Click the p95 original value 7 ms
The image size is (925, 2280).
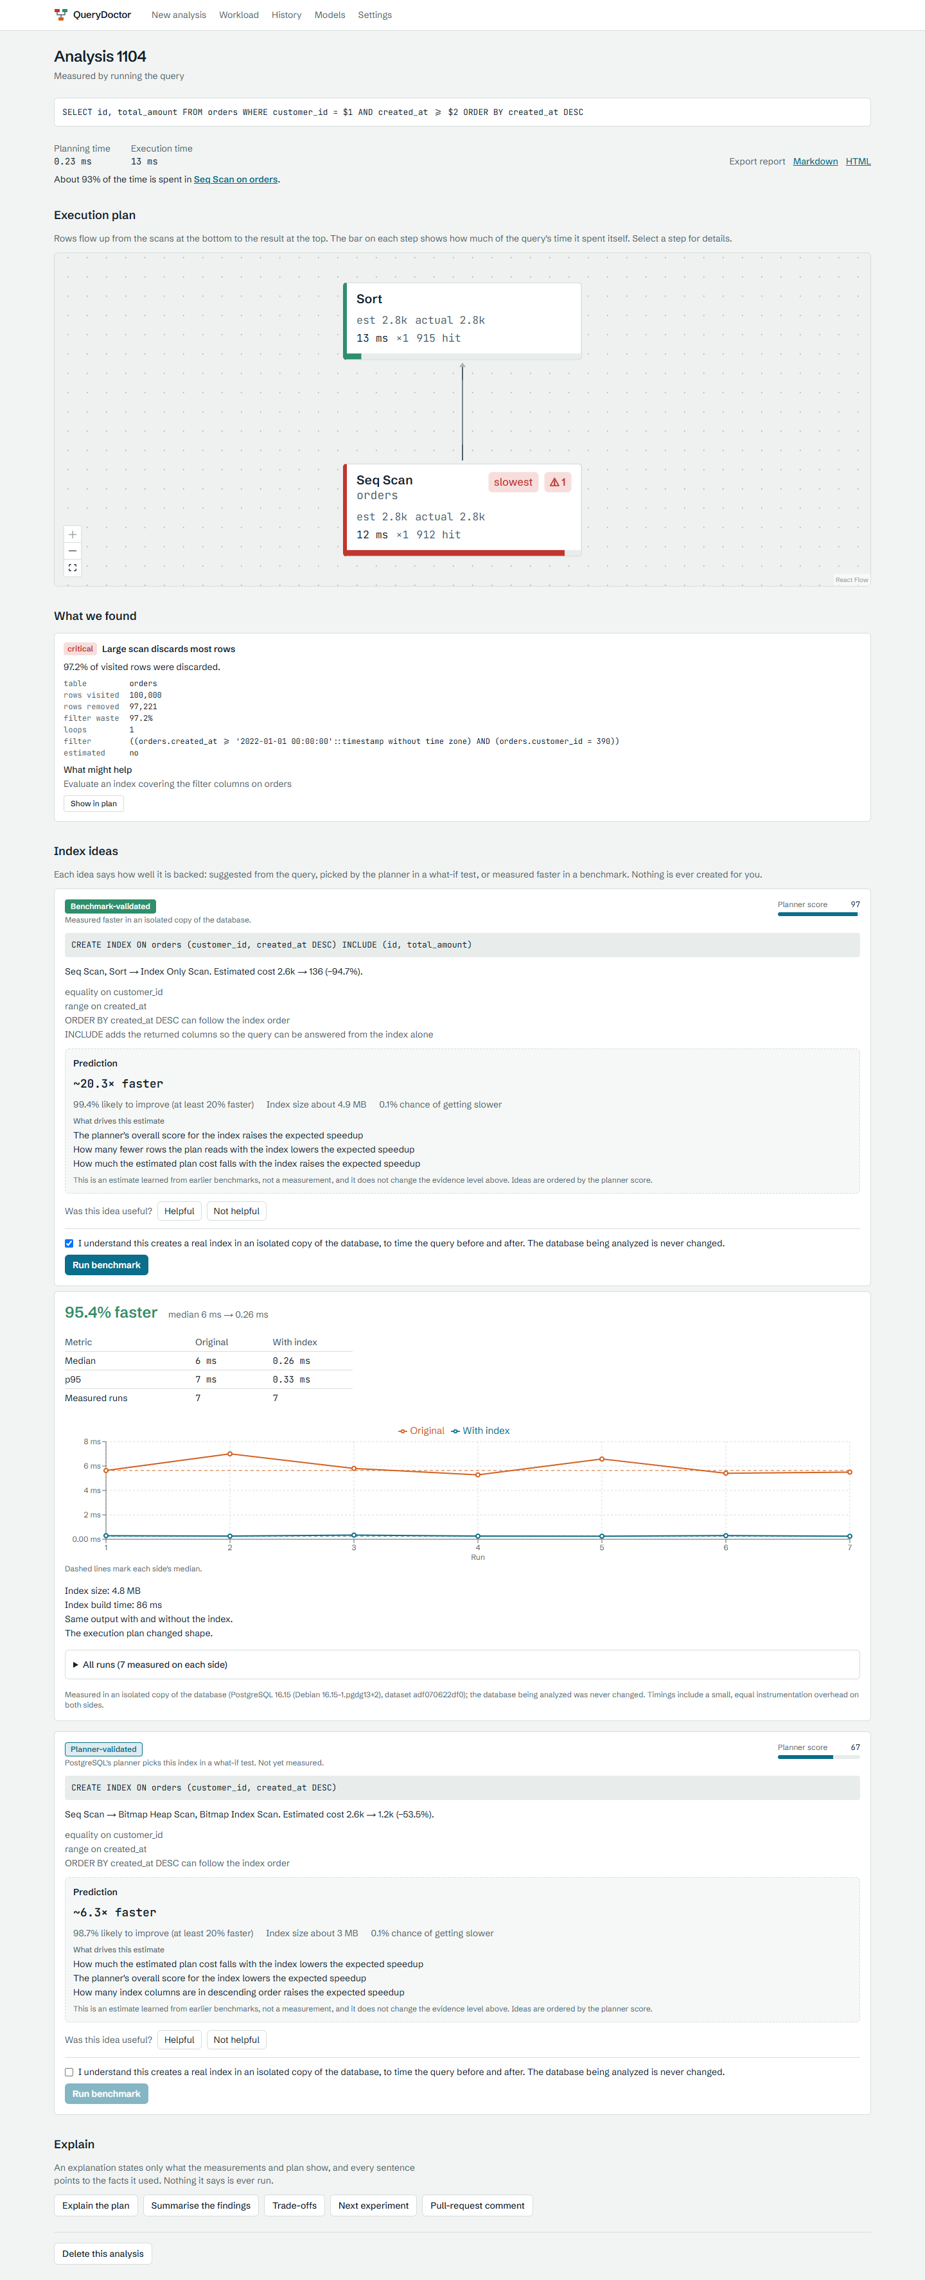point(206,1380)
